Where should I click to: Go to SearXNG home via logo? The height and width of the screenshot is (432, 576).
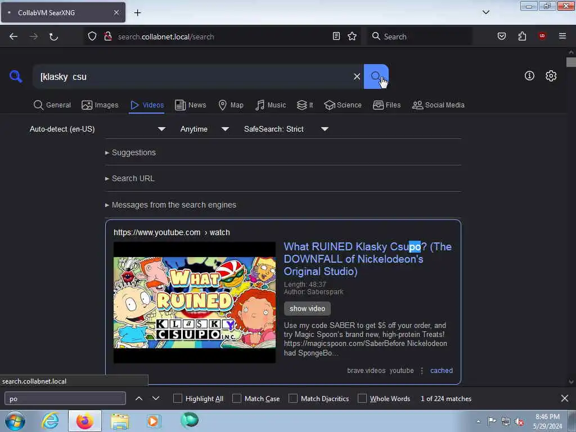point(16,76)
